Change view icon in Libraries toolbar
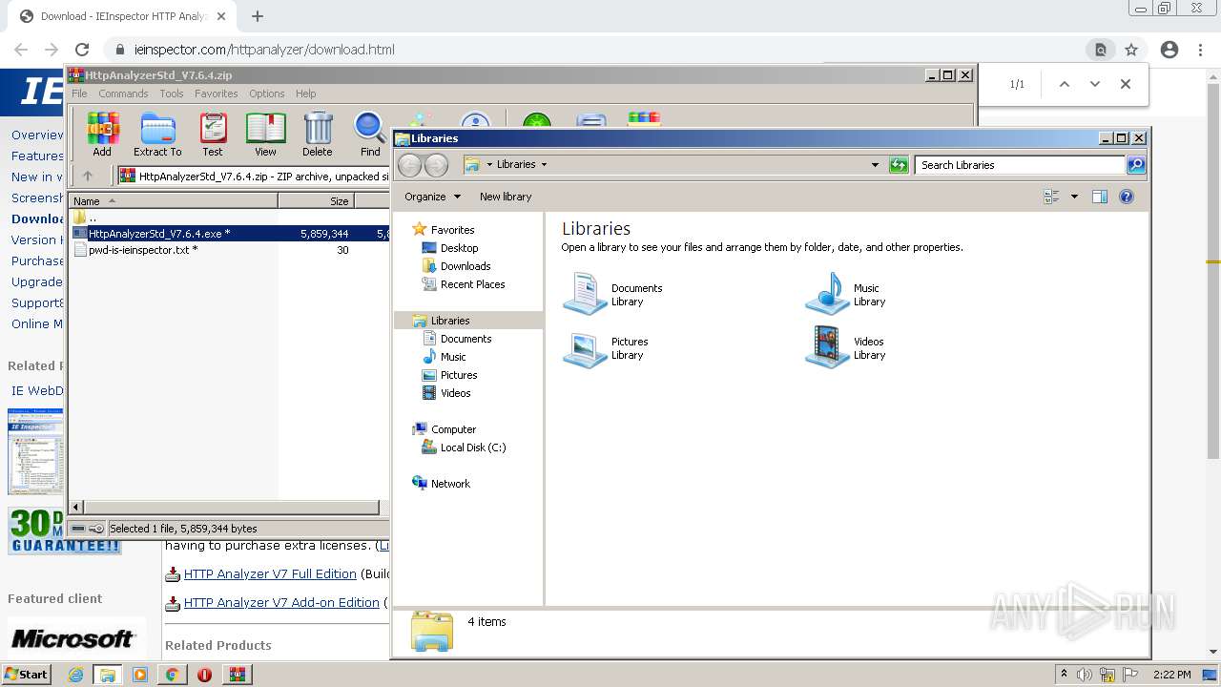 [1052, 197]
